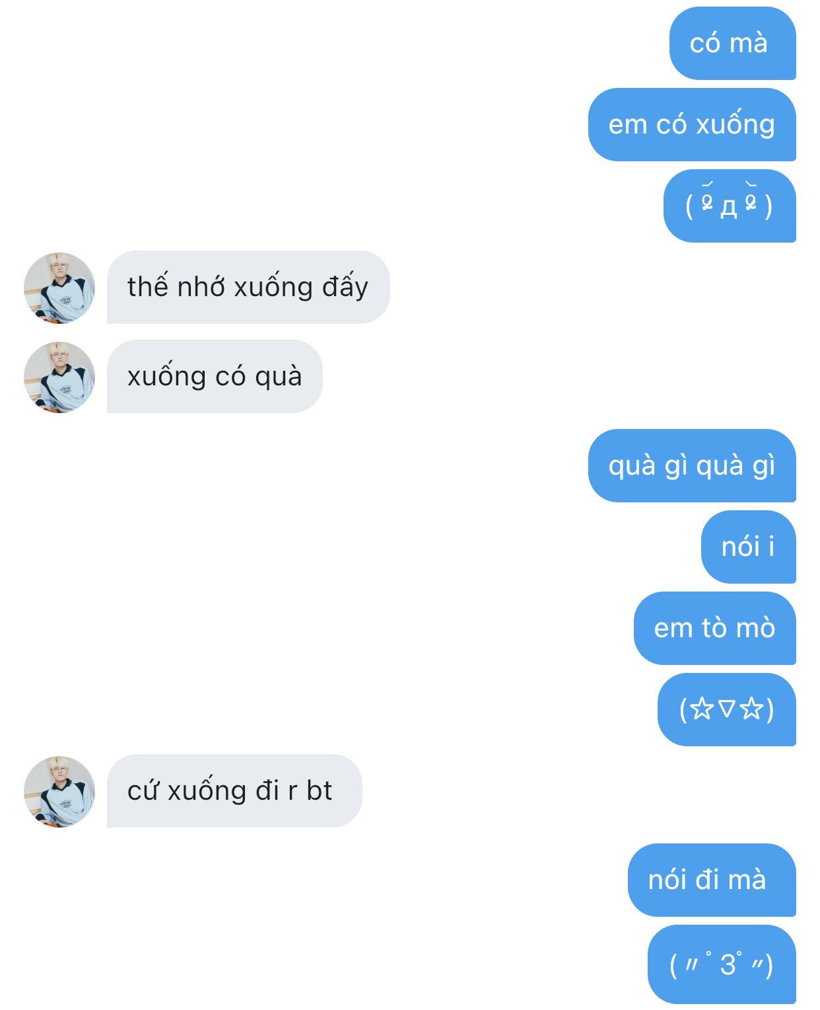Select the star-eyes kaomoji '(☆▽☆)' bubble
This screenshot has height=1010, width=820.
click(x=727, y=710)
